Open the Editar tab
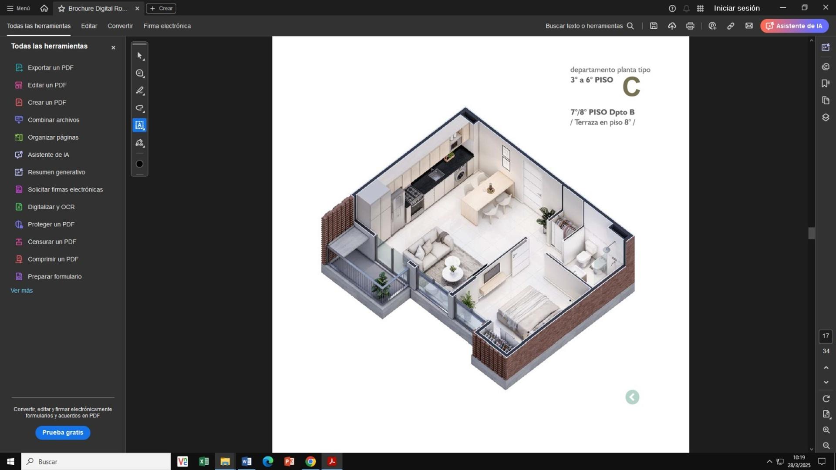The height and width of the screenshot is (470, 836). tap(89, 26)
